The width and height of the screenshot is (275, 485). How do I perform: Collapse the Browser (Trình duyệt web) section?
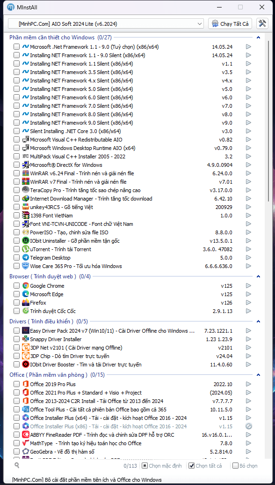258,276
